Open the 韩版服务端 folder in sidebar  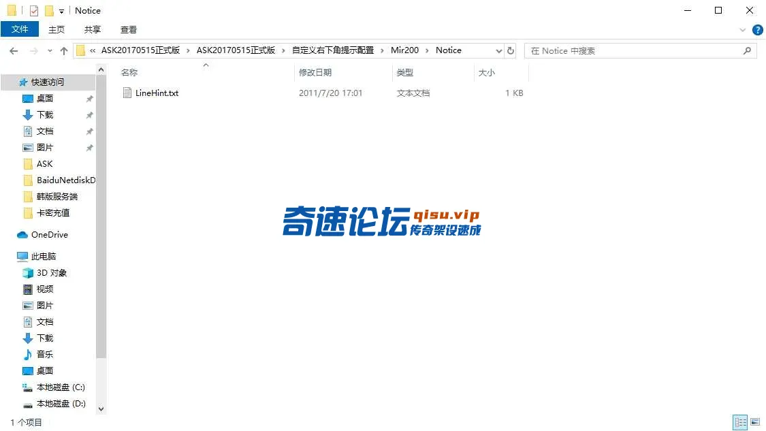[x=57, y=197]
